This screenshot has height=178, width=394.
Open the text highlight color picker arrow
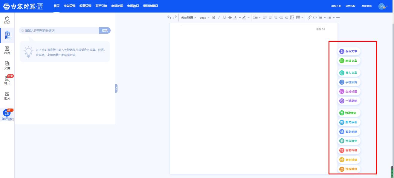248,18
